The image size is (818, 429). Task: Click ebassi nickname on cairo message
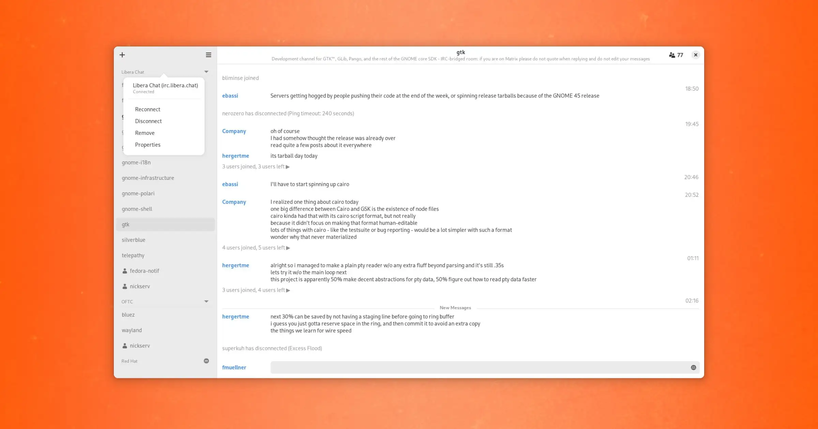pos(230,184)
